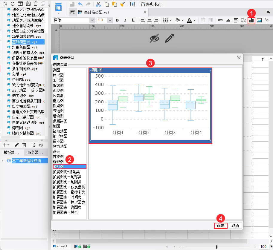Open 词云图.cpt in file tree
The image size is (273, 250).
[x=21, y=128]
